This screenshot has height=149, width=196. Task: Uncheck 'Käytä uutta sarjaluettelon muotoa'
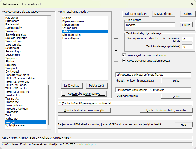click(x=124, y=61)
